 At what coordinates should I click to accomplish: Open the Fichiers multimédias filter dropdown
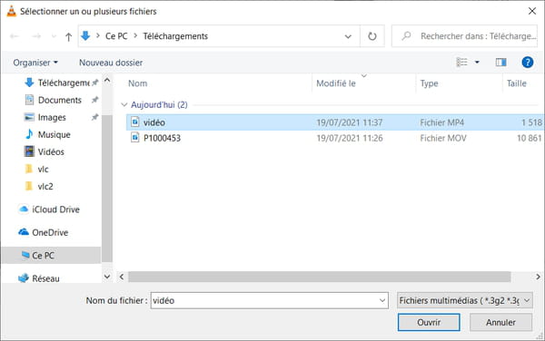465,300
